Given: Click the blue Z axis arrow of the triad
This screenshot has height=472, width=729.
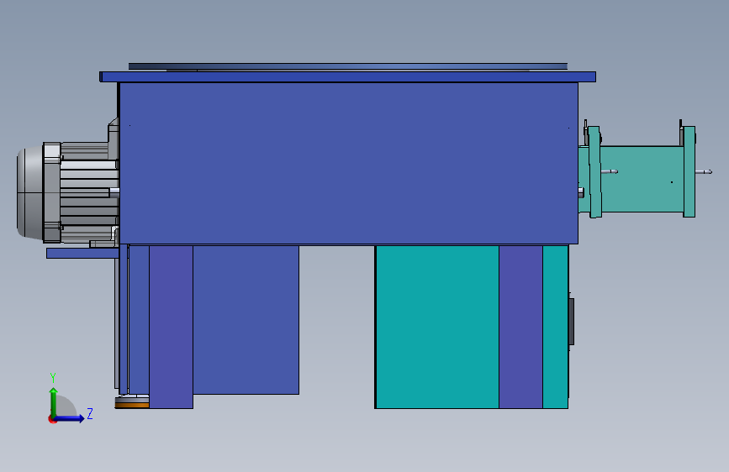Looking at the screenshot, I should [70, 418].
